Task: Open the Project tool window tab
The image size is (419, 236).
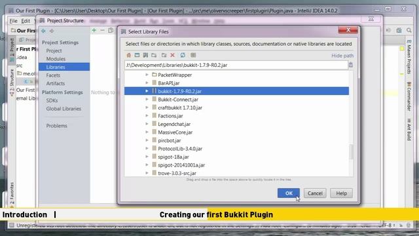Action: click(12, 50)
